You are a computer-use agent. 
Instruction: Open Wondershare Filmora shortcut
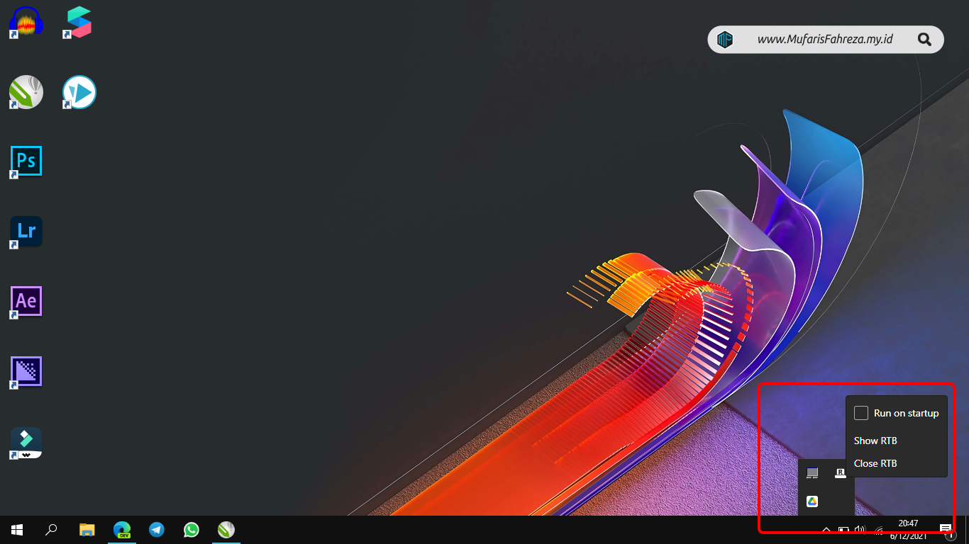click(26, 443)
